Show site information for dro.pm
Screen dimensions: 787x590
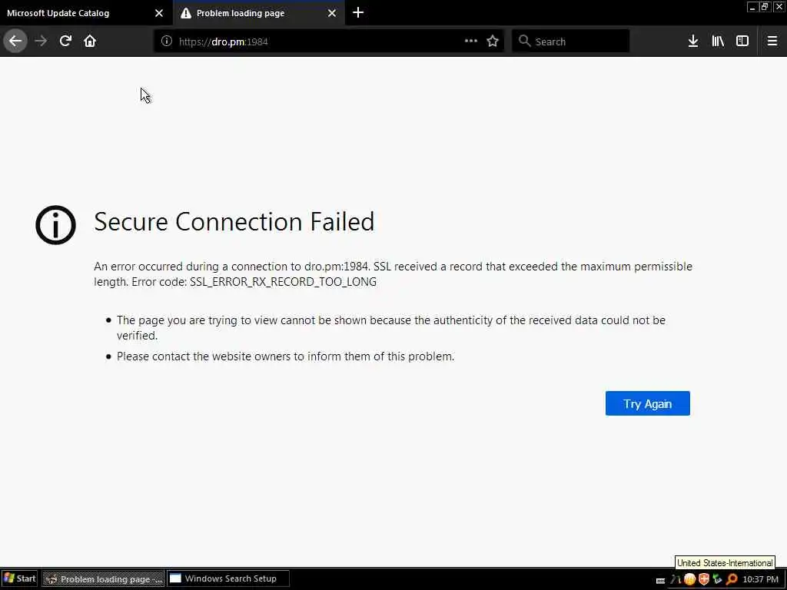coord(167,41)
